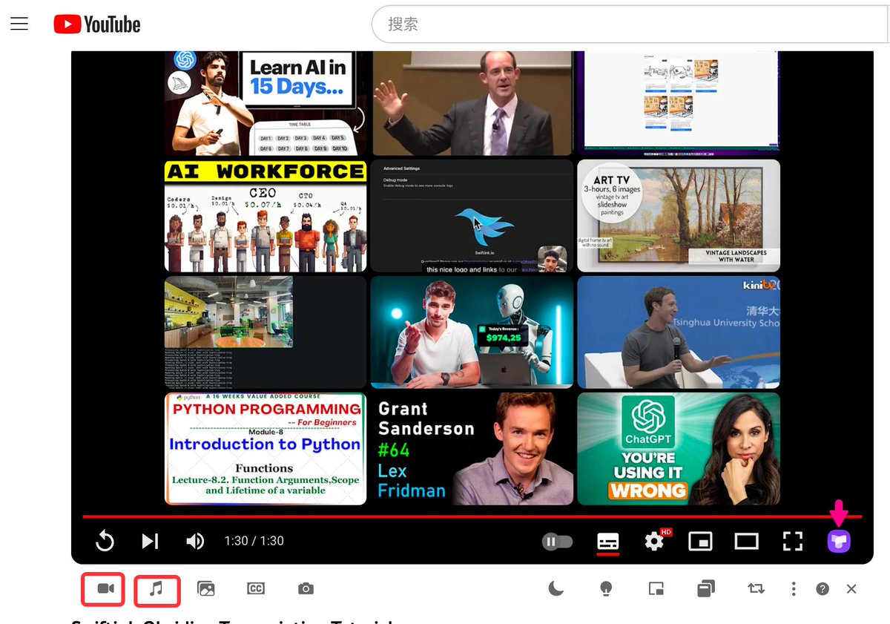This screenshot has width=890, height=624.
Task: Open the Grant Sanderson #64 thumbnail
Action: pos(472,449)
